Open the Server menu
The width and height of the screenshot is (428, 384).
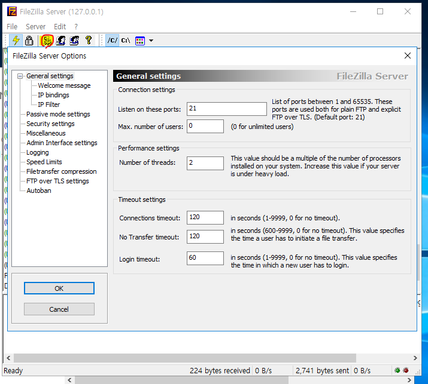[x=35, y=27]
